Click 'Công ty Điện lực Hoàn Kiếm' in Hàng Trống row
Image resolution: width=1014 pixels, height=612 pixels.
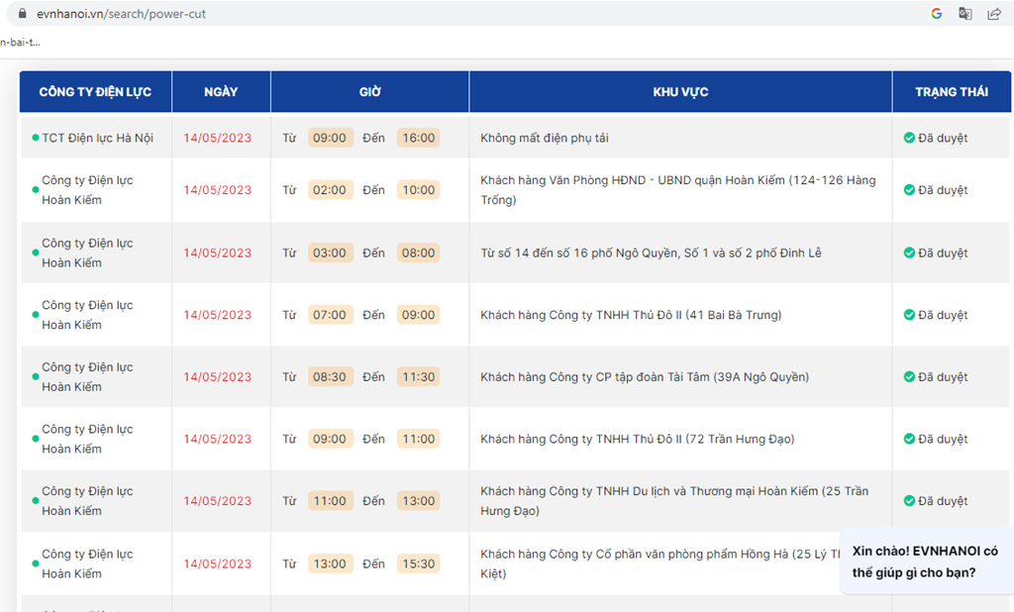point(87,190)
